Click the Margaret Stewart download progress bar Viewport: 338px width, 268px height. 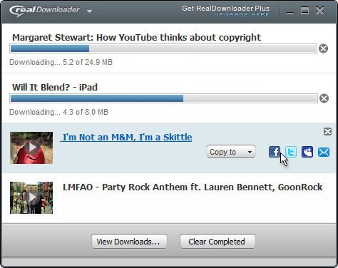pyautogui.click(x=163, y=48)
